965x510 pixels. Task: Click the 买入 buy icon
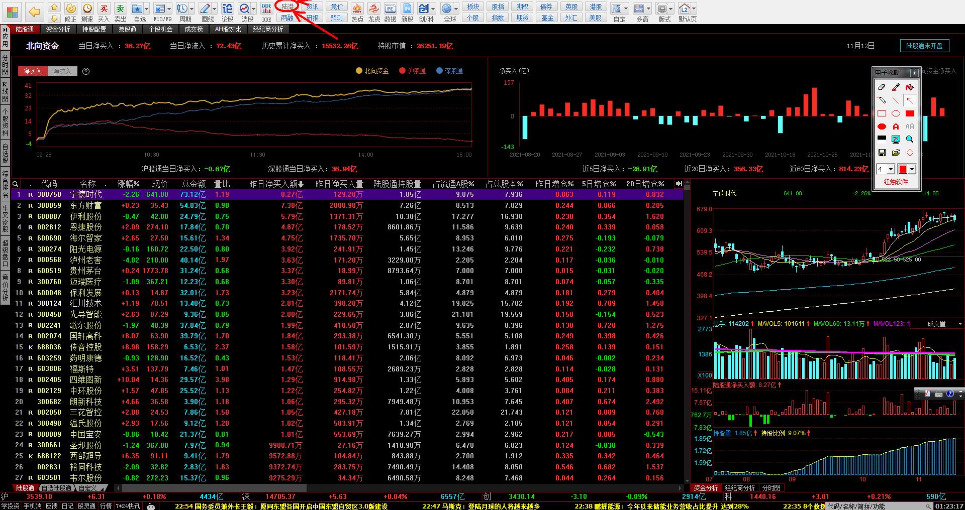(x=104, y=9)
